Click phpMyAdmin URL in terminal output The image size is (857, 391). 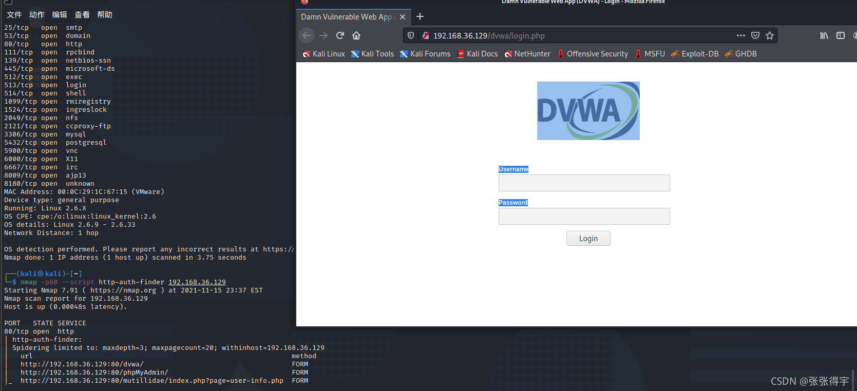click(94, 373)
